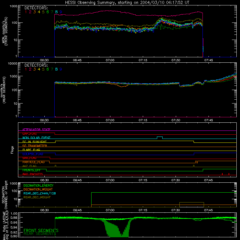Select detector number 2 in the front segments legend
Image resolution: width=240 pixels, height=240 pixels.
pyautogui.click(x=30, y=12)
